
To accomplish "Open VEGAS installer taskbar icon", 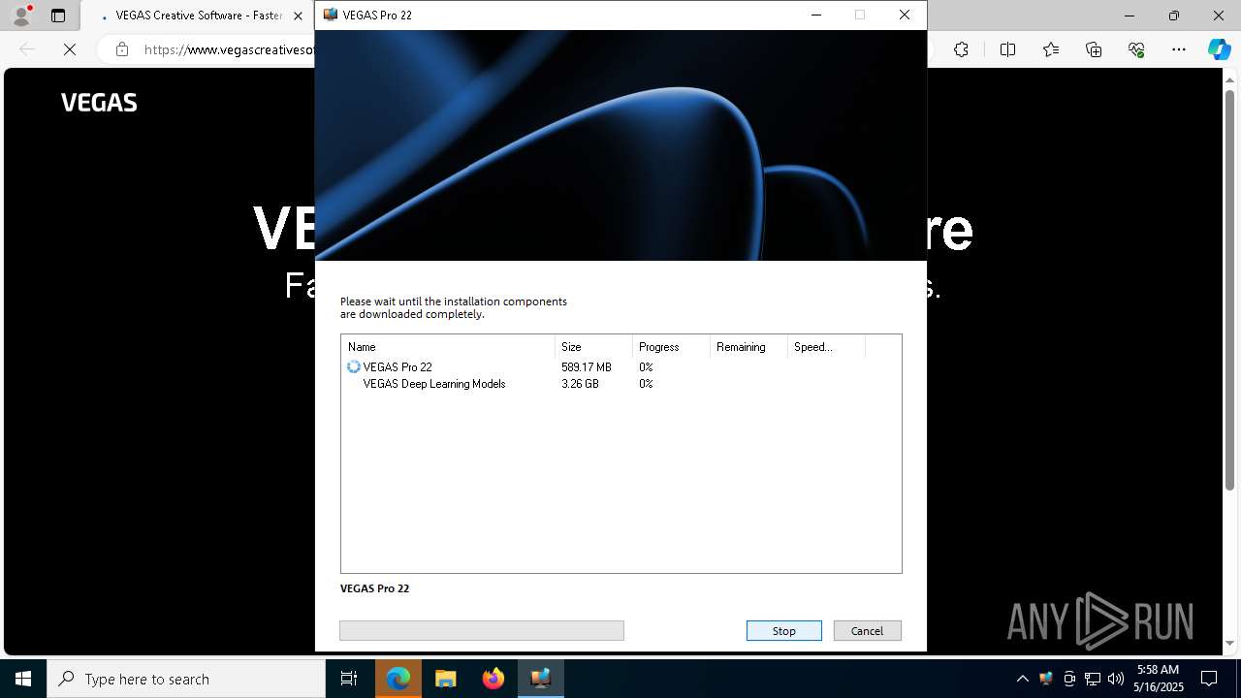I will coord(541,679).
